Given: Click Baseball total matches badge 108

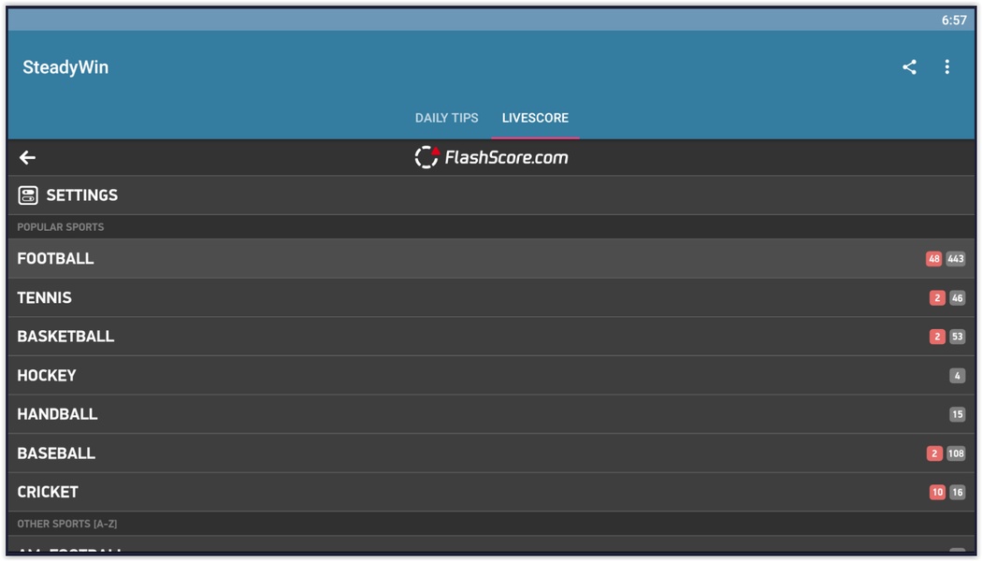Looking at the screenshot, I should (x=956, y=453).
